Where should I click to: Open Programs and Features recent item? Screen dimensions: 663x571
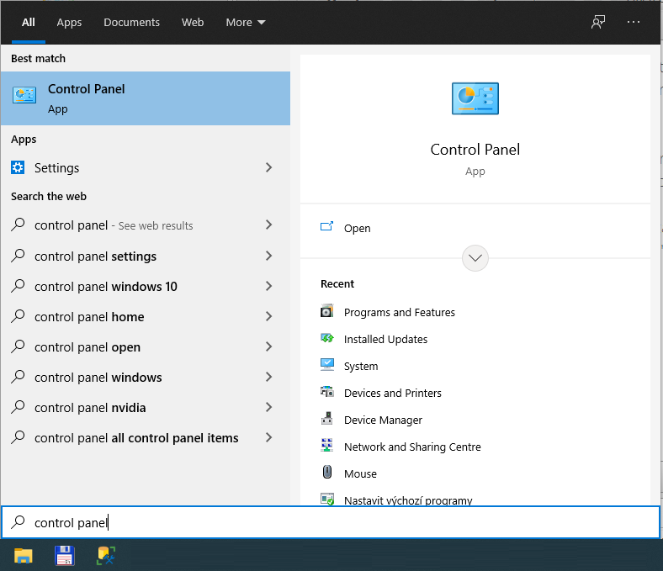click(399, 312)
